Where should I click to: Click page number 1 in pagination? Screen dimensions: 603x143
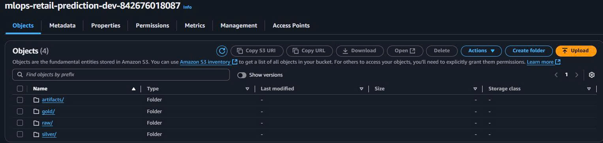pos(566,75)
